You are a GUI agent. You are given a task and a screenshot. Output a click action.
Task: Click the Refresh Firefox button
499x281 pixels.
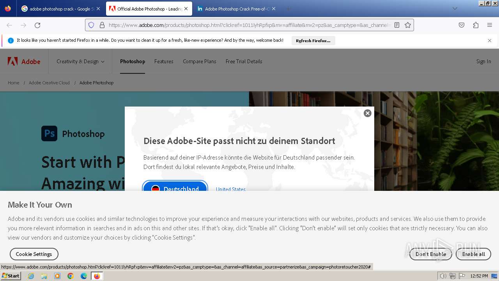click(x=313, y=41)
